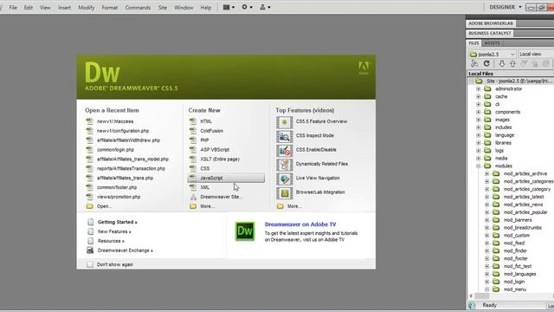Screen dimensions: 554x312
Task: Open the ADOBE BROWSERLAB panel tab
Action: pos(491,23)
